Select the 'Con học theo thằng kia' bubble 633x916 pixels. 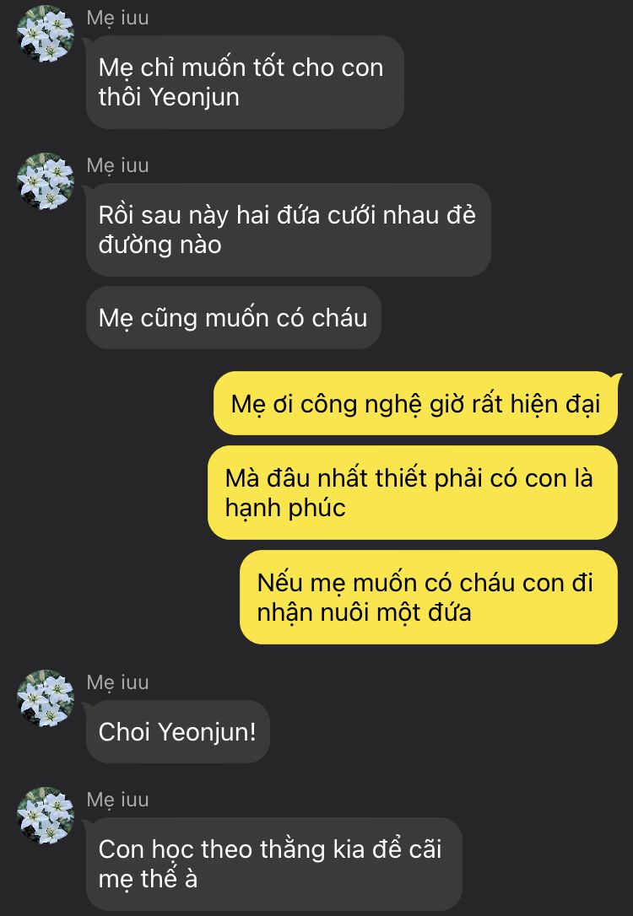(273, 864)
